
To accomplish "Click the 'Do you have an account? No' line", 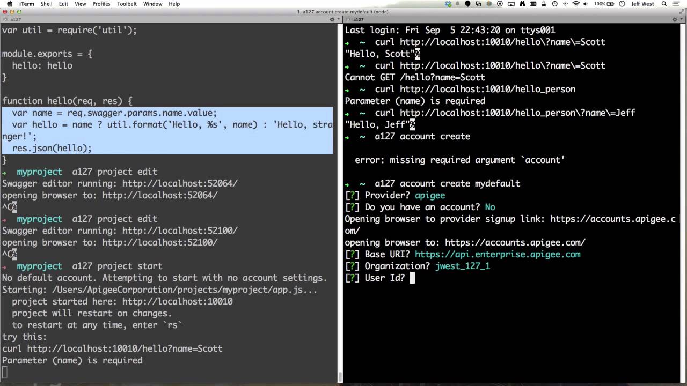I will click(420, 207).
